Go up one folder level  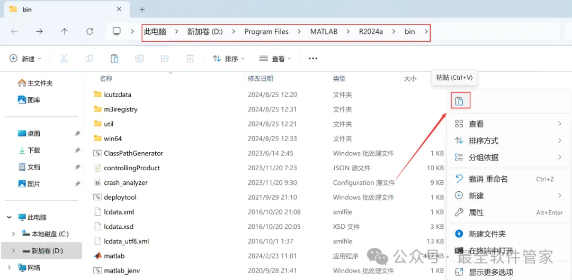pyautogui.click(x=64, y=32)
